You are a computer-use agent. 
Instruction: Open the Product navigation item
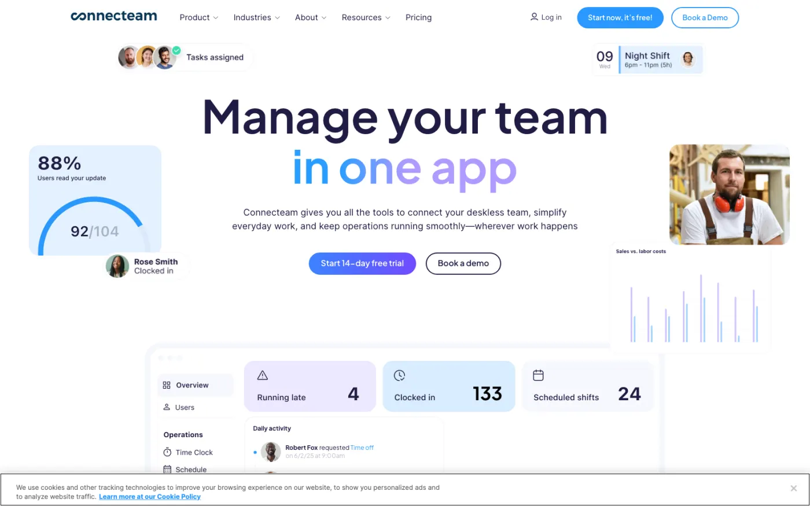click(x=199, y=17)
